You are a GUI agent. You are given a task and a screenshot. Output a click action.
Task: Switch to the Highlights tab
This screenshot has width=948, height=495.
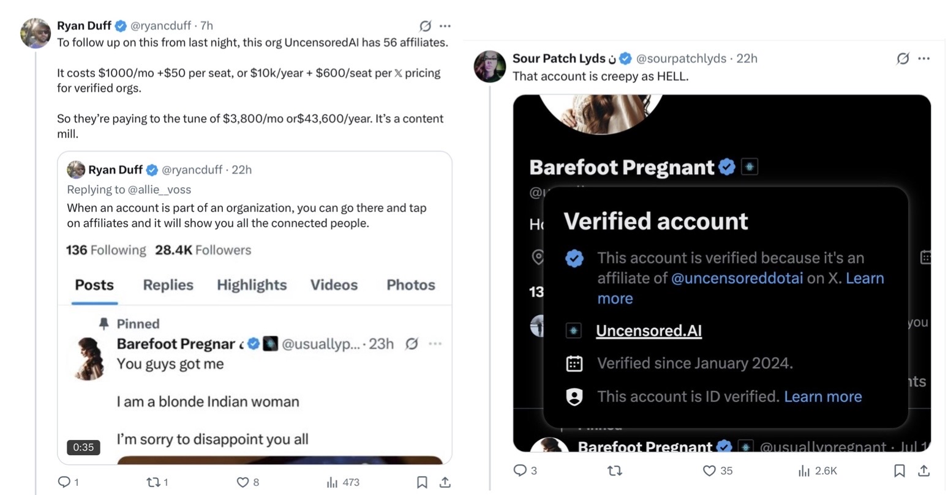252,285
